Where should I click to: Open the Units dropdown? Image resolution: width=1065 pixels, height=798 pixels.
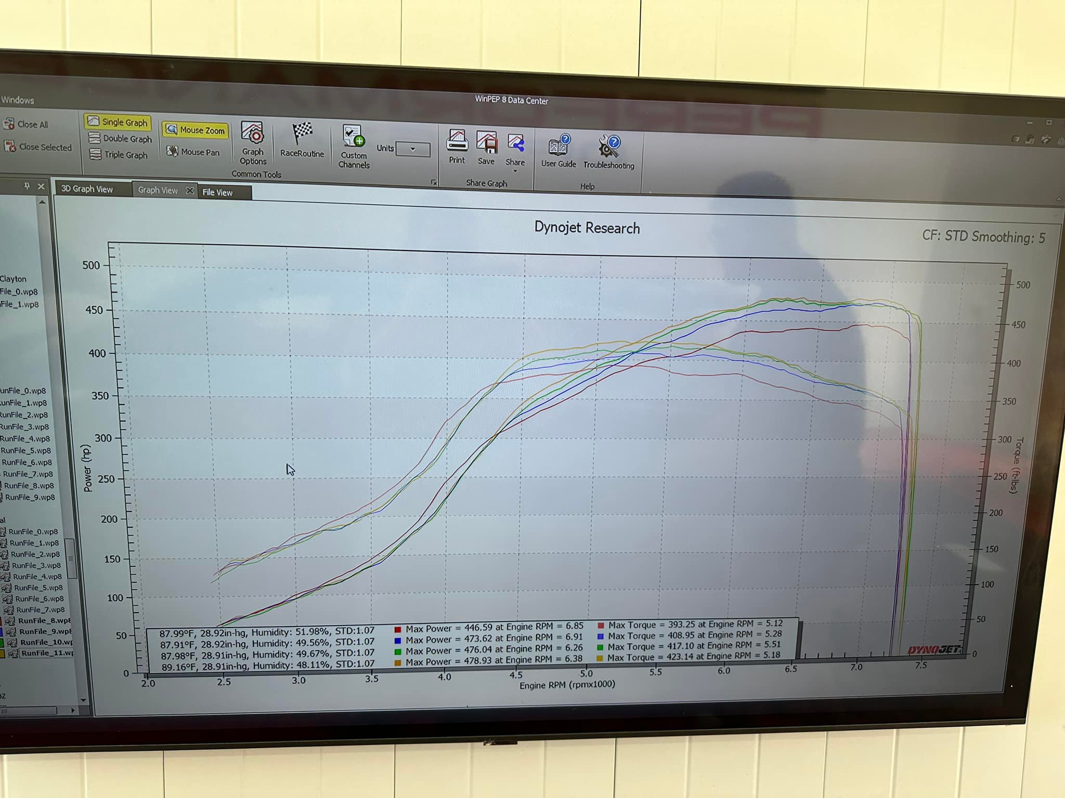click(x=413, y=149)
